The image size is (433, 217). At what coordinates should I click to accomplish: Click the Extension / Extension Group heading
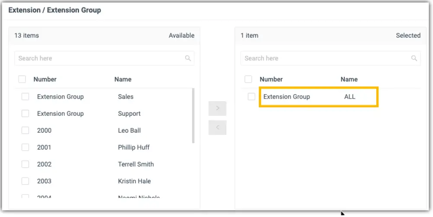click(55, 10)
